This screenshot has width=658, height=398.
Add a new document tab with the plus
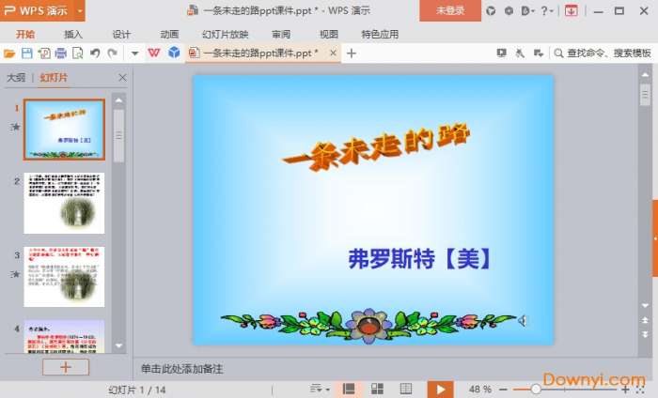click(352, 54)
